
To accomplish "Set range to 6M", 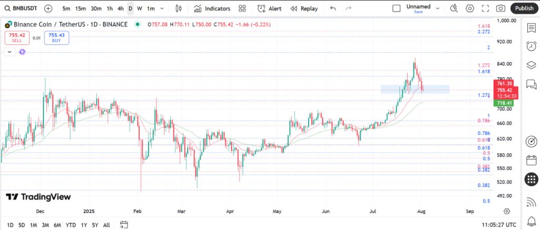I will (57, 225).
